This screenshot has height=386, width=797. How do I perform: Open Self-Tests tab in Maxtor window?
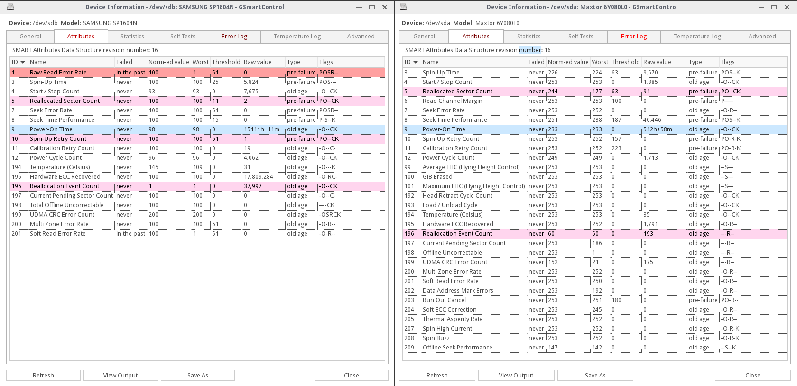click(580, 37)
